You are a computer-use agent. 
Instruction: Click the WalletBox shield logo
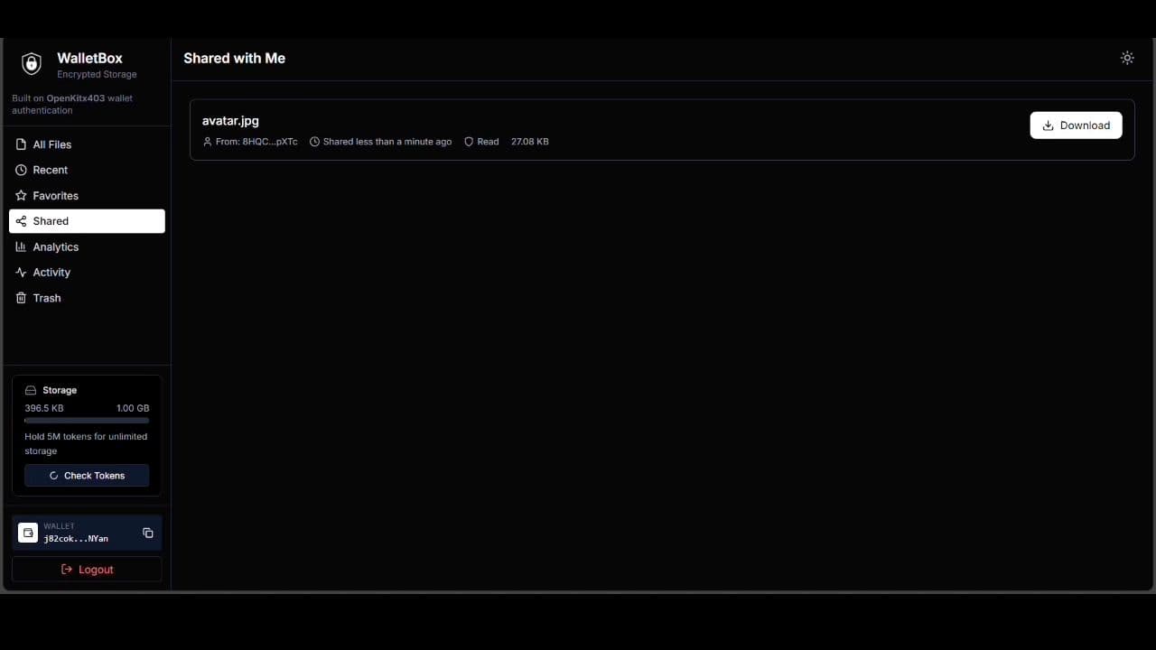click(32, 63)
